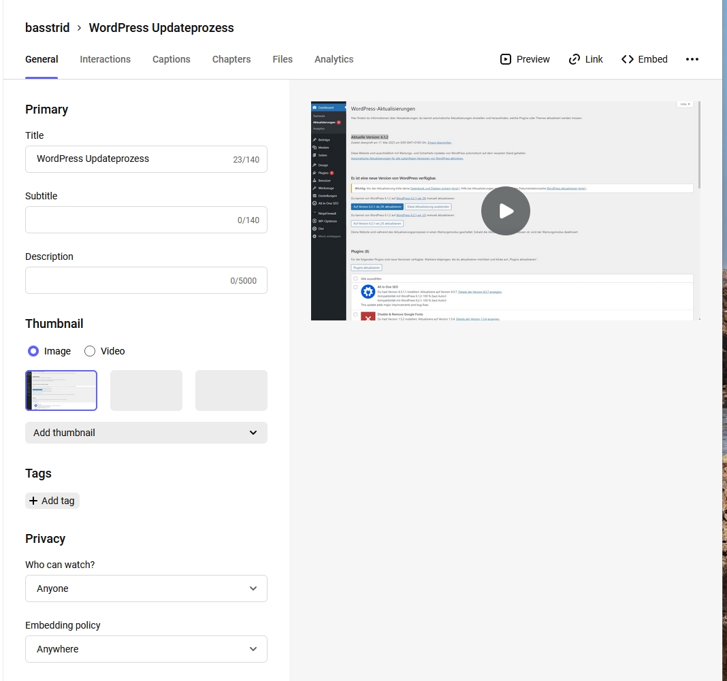
Task: Select the Image thumbnail radio button
Action: point(33,351)
